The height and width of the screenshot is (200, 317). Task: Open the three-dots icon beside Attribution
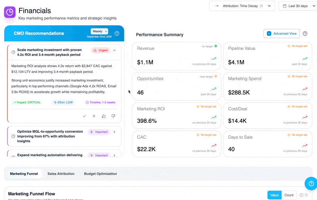[216, 6]
